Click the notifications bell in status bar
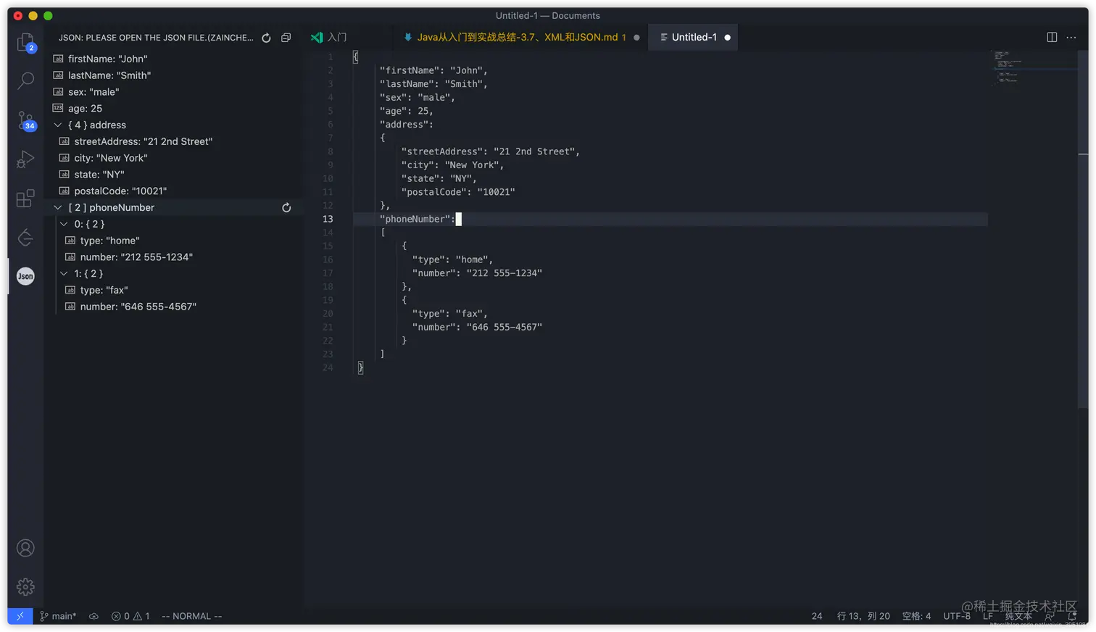The height and width of the screenshot is (632, 1096). pyautogui.click(x=1072, y=616)
